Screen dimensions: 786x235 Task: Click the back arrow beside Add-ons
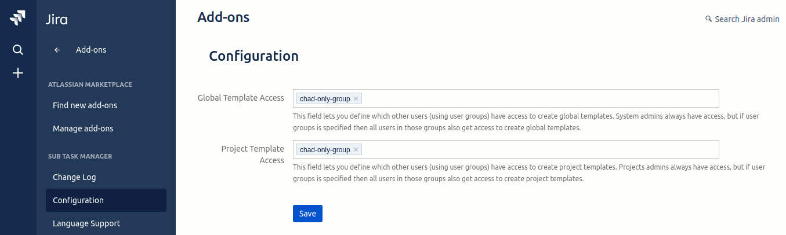pyautogui.click(x=57, y=50)
